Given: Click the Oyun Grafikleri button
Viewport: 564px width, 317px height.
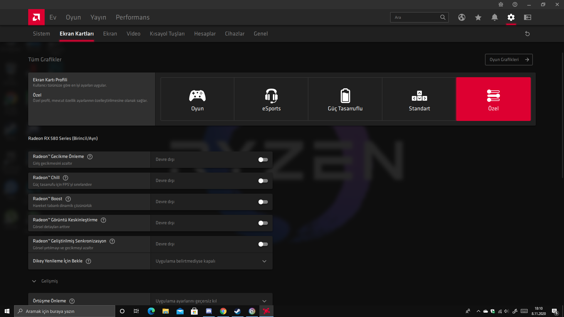Looking at the screenshot, I should 508,60.
